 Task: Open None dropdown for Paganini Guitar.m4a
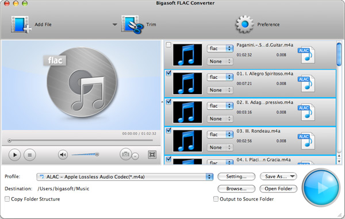point(220,62)
